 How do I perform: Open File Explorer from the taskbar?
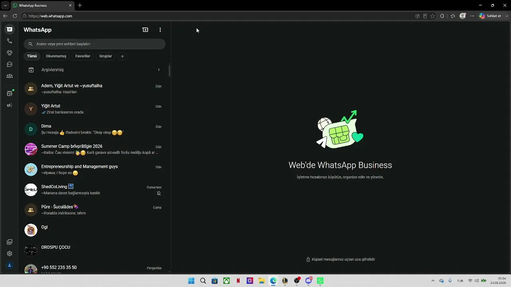261,281
